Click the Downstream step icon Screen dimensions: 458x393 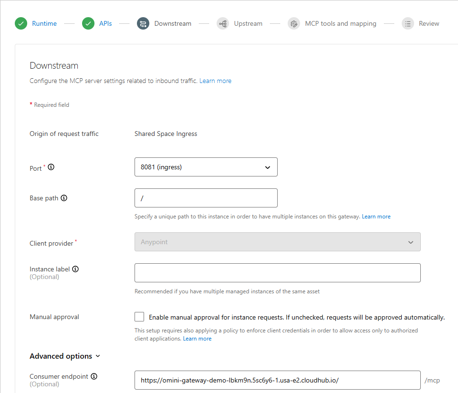143,23
